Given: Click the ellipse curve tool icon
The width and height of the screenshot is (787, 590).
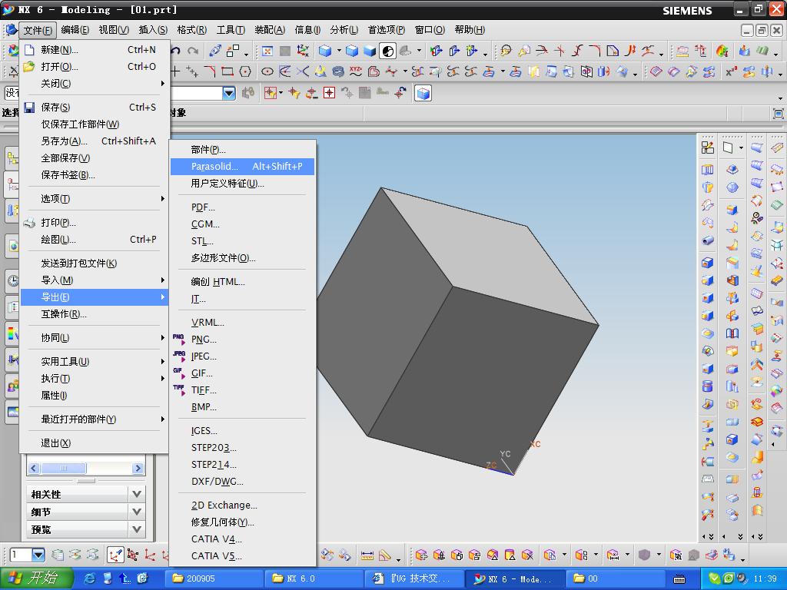Looking at the screenshot, I should pyautogui.click(x=267, y=71).
